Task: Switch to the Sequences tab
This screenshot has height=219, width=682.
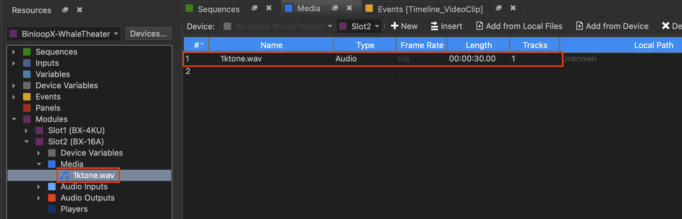Action: [218, 9]
